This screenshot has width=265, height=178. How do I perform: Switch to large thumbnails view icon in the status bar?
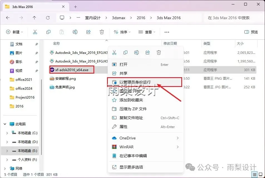click(261, 174)
